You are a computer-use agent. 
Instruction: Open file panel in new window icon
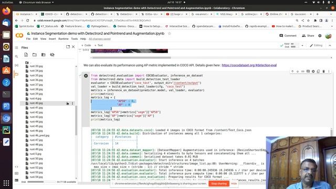68,47
